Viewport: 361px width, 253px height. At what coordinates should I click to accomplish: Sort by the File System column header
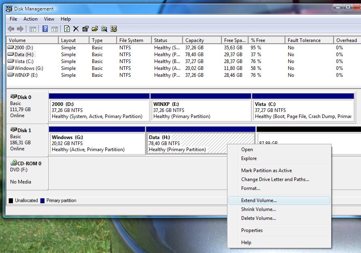tap(134, 40)
